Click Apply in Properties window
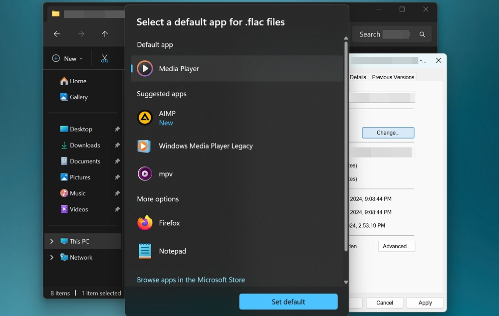The image size is (499, 316). tap(425, 303)
